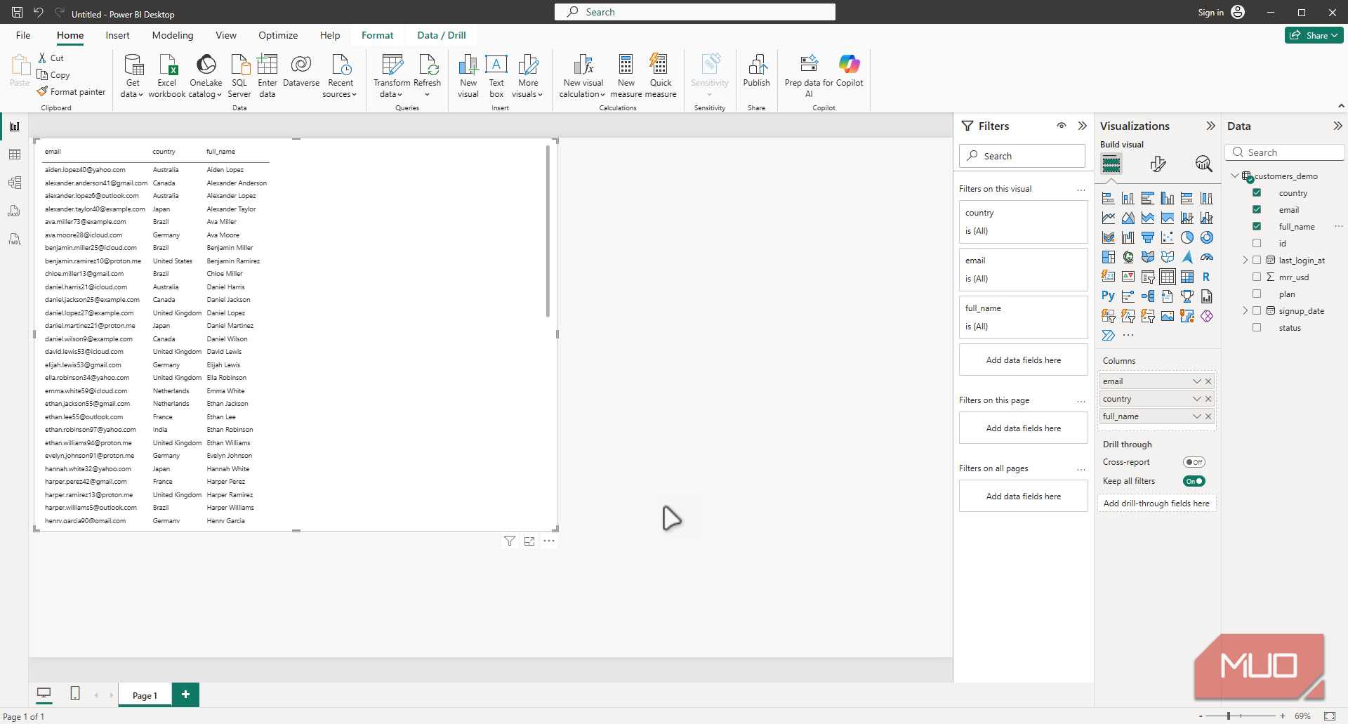This screenshot has width=1348, height=724.
Task: Click Quick measure in ribbon
Action: click(x=660, y=76)
